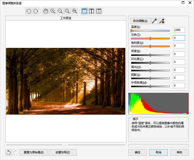Image resolution: width=194 pixels, height=160 pixels.
Task: Click the 重置为原始值(R) button
Action: [34, 152]
